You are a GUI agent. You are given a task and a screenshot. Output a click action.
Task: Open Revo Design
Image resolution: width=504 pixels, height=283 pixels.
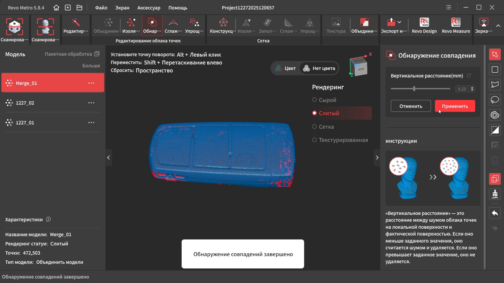[x=424, y=26]
